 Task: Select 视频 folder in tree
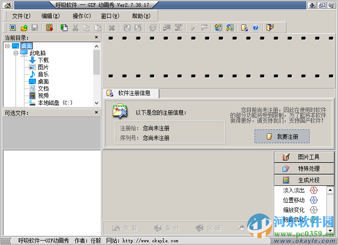coord(44,96)
